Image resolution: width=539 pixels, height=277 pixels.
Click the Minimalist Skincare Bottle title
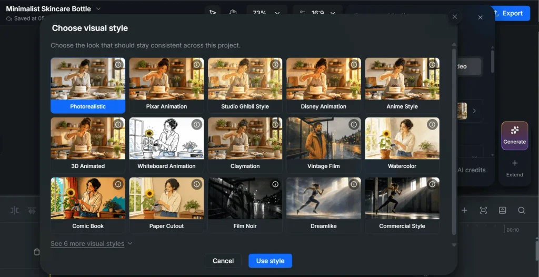tap(48, 8)
